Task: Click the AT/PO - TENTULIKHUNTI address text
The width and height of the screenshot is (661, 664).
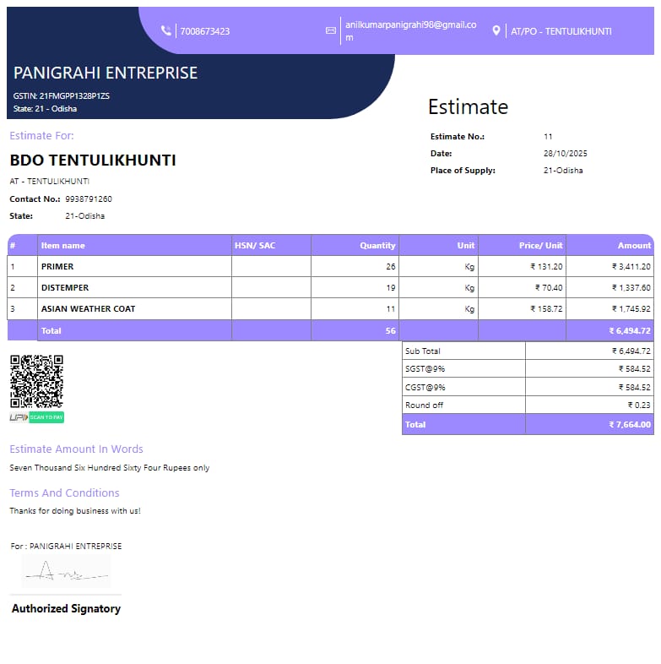Action: [561, 31]
